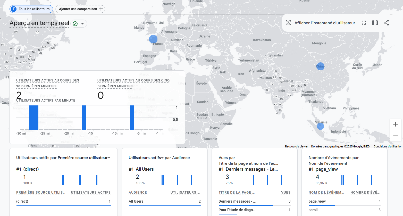The image size is (403, 216).
Task: Click the green data status checkmark
Action: point(75,24)
